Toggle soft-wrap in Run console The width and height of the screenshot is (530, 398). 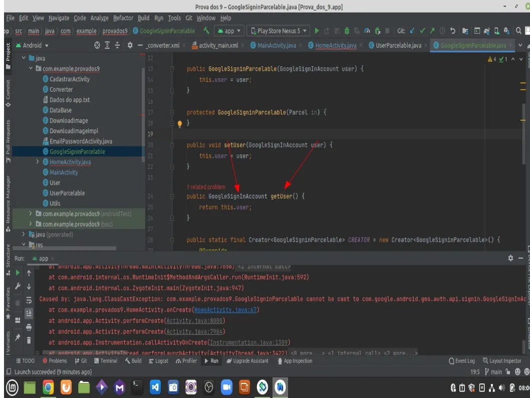tap(29, 300)
